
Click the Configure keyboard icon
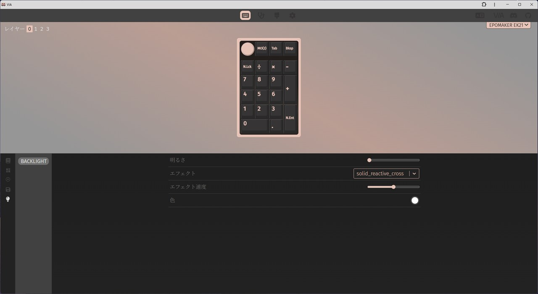point(245,16)
